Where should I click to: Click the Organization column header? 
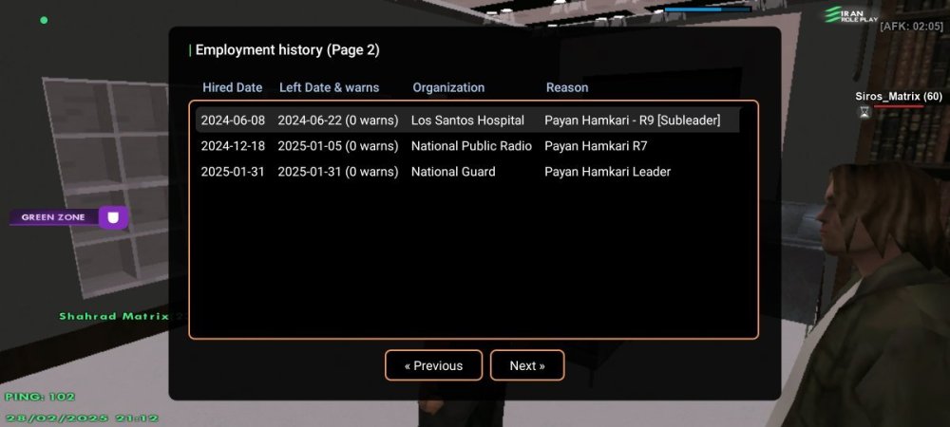point(448,87)
